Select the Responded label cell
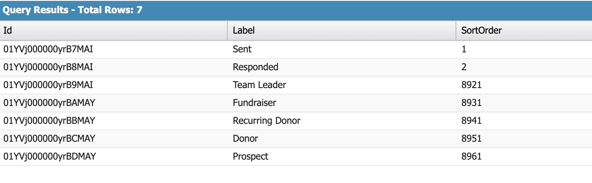This screenshot has height=183, width=592. [255, 67]
